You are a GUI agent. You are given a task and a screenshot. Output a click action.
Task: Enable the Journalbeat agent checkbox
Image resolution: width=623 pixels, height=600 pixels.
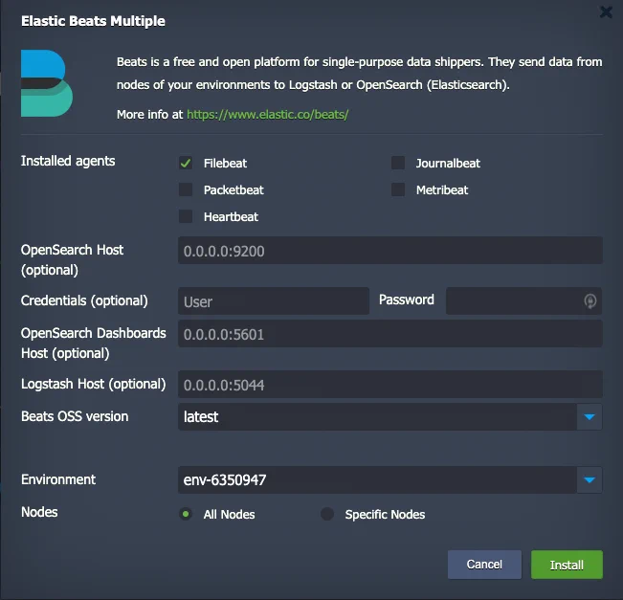398,163
